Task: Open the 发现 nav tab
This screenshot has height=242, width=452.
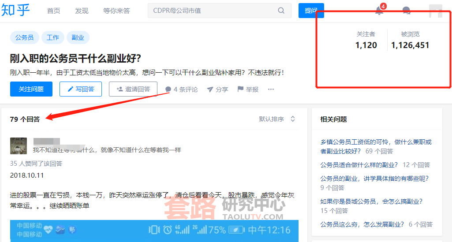Action: tap(82, 11)
